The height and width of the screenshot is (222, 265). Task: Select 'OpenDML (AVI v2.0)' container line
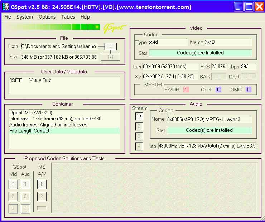point(64,112)
